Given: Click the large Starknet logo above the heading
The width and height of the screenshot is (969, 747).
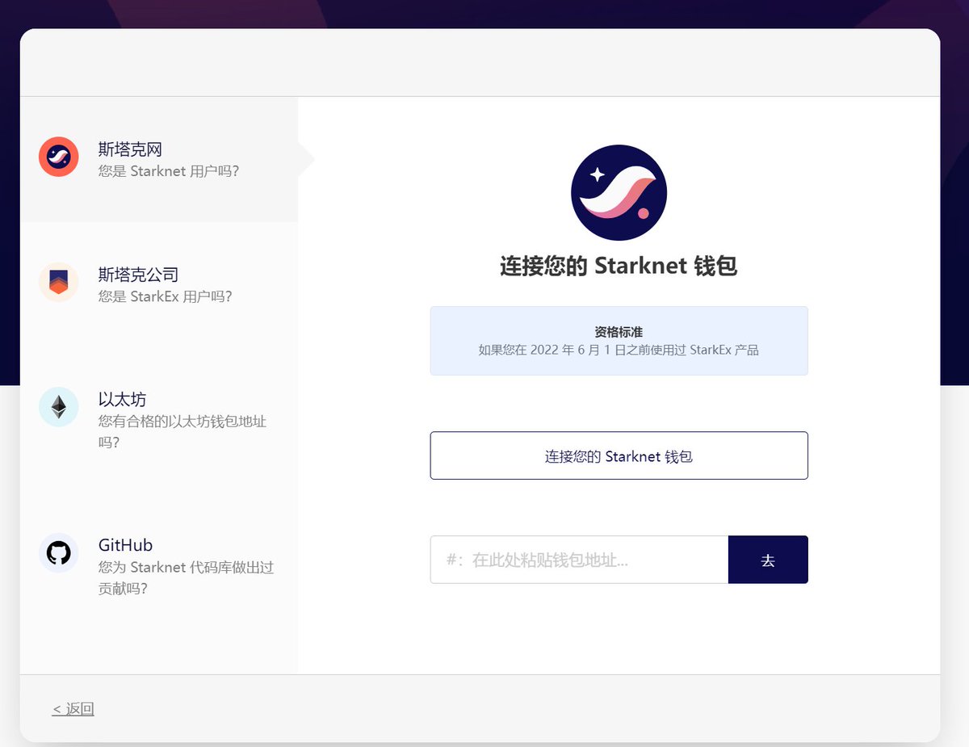Looking at the screenshot, I should pyautogui.click(x=619, y=192).
